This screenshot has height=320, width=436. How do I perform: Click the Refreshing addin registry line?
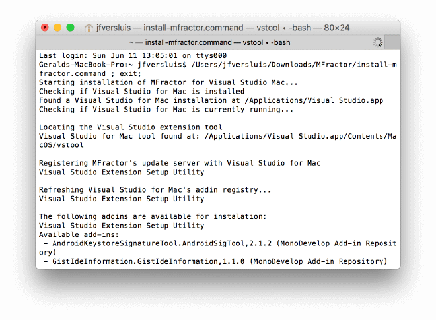tap(155, 190)
